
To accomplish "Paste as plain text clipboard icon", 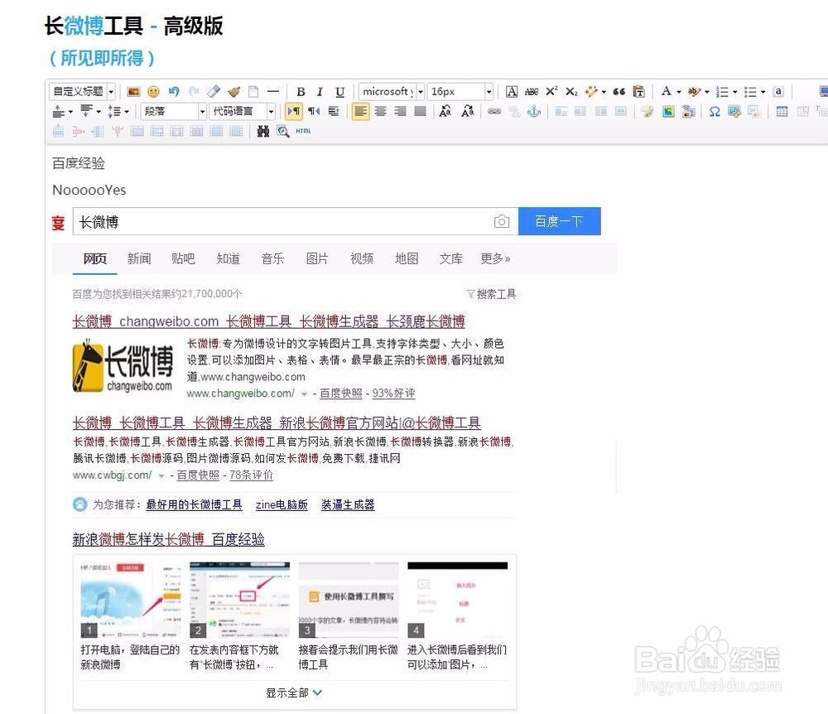I will pyautogui.click(x=639, y=91).
